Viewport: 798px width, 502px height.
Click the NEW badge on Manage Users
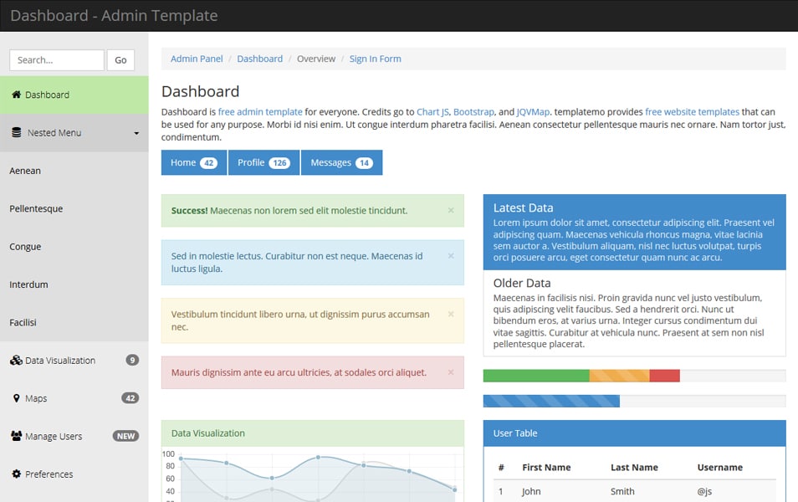[125, 436]
